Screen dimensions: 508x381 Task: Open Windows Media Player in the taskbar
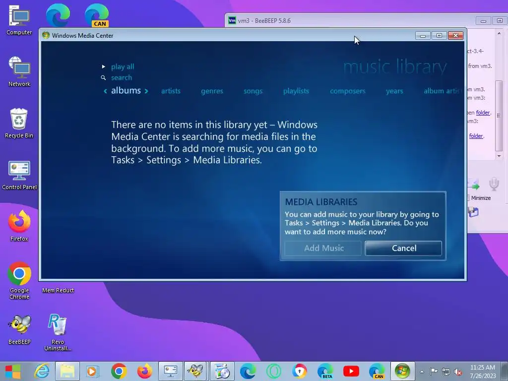point(92,371)
